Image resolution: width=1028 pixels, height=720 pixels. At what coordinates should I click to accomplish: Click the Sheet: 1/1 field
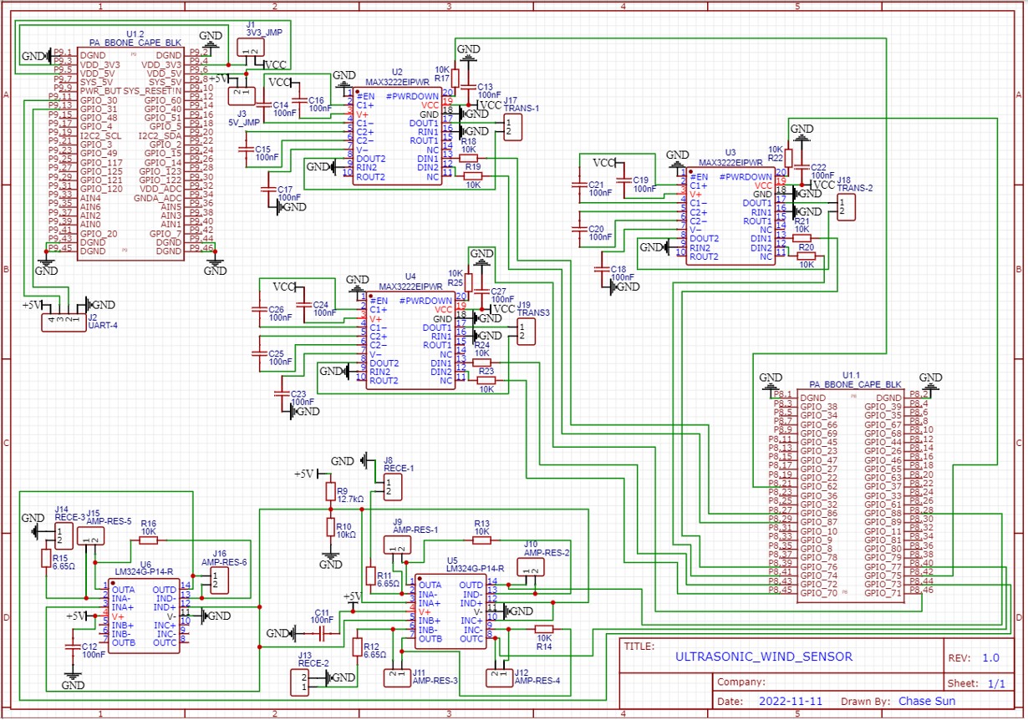pos(975,682)
